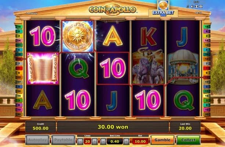Lower the Bet/Line value with minus

(103, 141)
